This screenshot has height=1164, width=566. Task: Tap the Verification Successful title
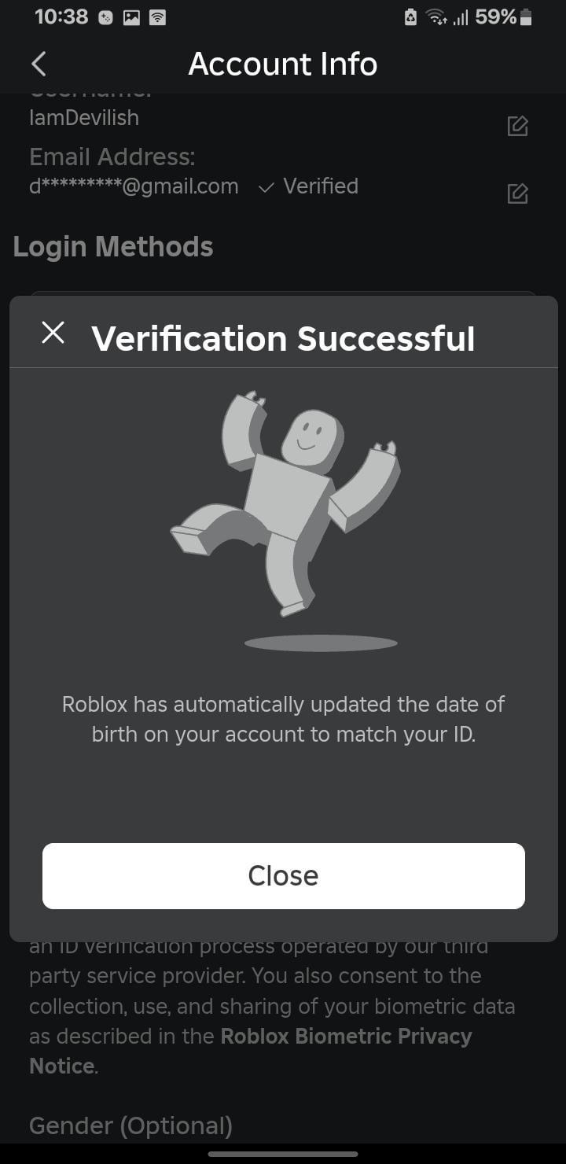(x=283, y=338)
